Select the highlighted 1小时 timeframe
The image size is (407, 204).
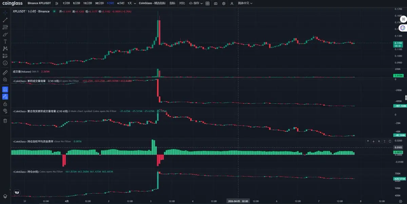pyautogui.click(x=111, y=3)
